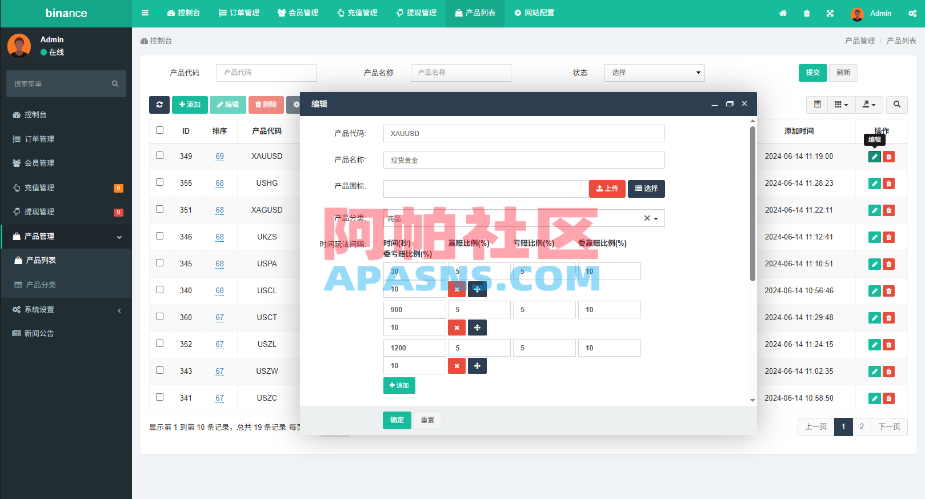Tick the checkbox for row ID 346

click(159, 236)
